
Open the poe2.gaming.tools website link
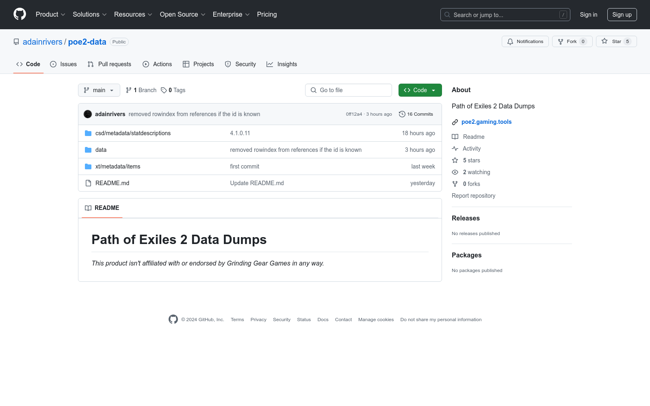487,122
